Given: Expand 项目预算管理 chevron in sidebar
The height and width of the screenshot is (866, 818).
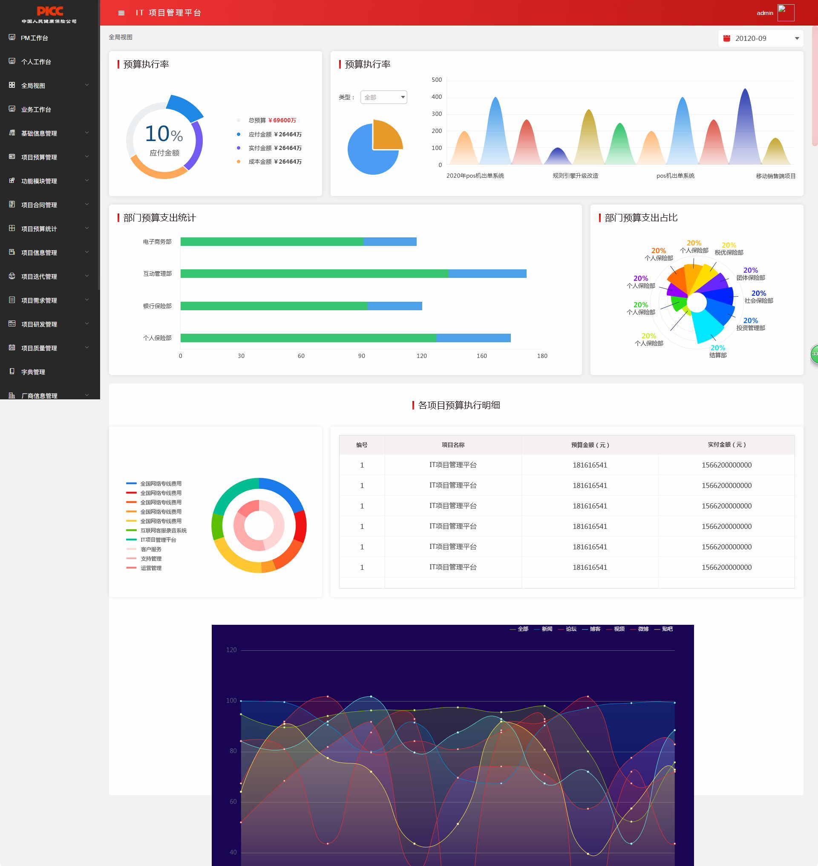Looking at the screenshot, I should tap(87, 157).
